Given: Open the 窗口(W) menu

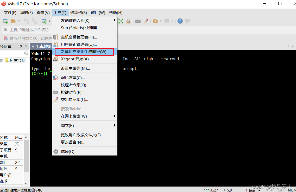Looking at the screenshot, I should click(98, 13).
